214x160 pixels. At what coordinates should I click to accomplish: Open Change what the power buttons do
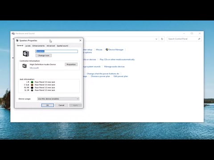click(x=103, y=74)
